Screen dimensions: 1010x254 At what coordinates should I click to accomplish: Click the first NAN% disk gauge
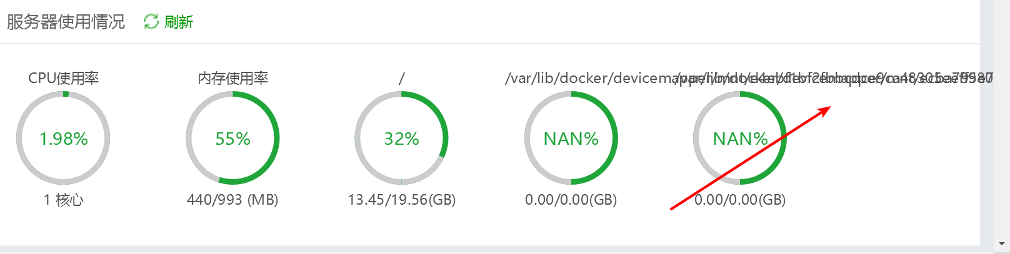(571, 138)
